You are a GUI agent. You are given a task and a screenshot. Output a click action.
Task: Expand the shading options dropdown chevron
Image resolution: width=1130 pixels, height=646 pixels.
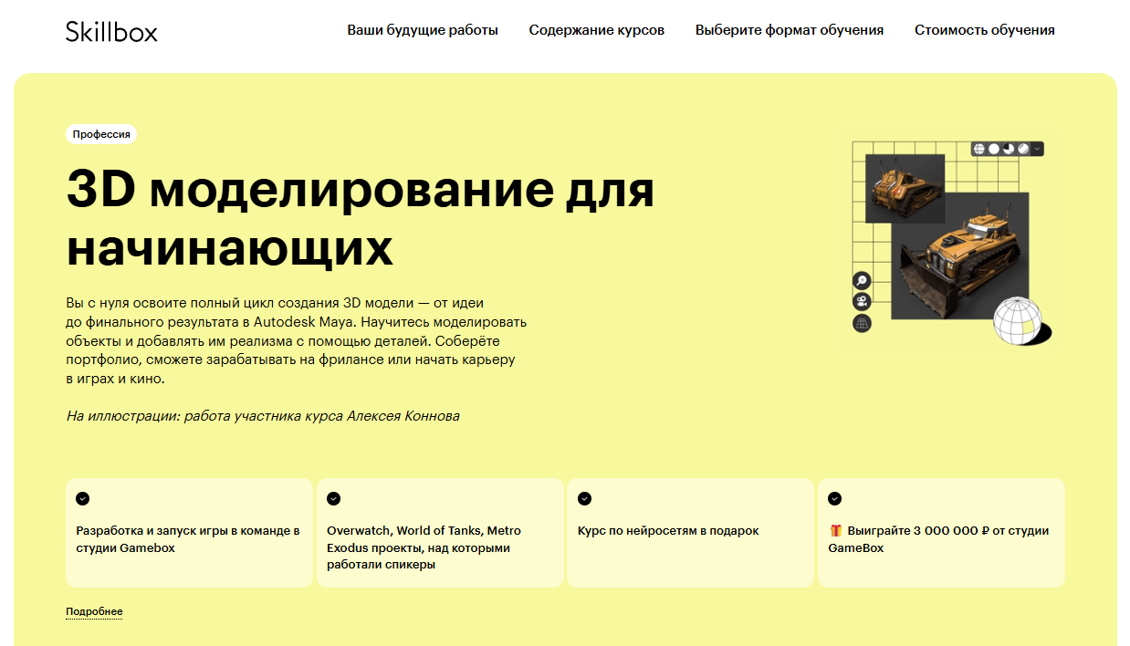click(1037, 149)
